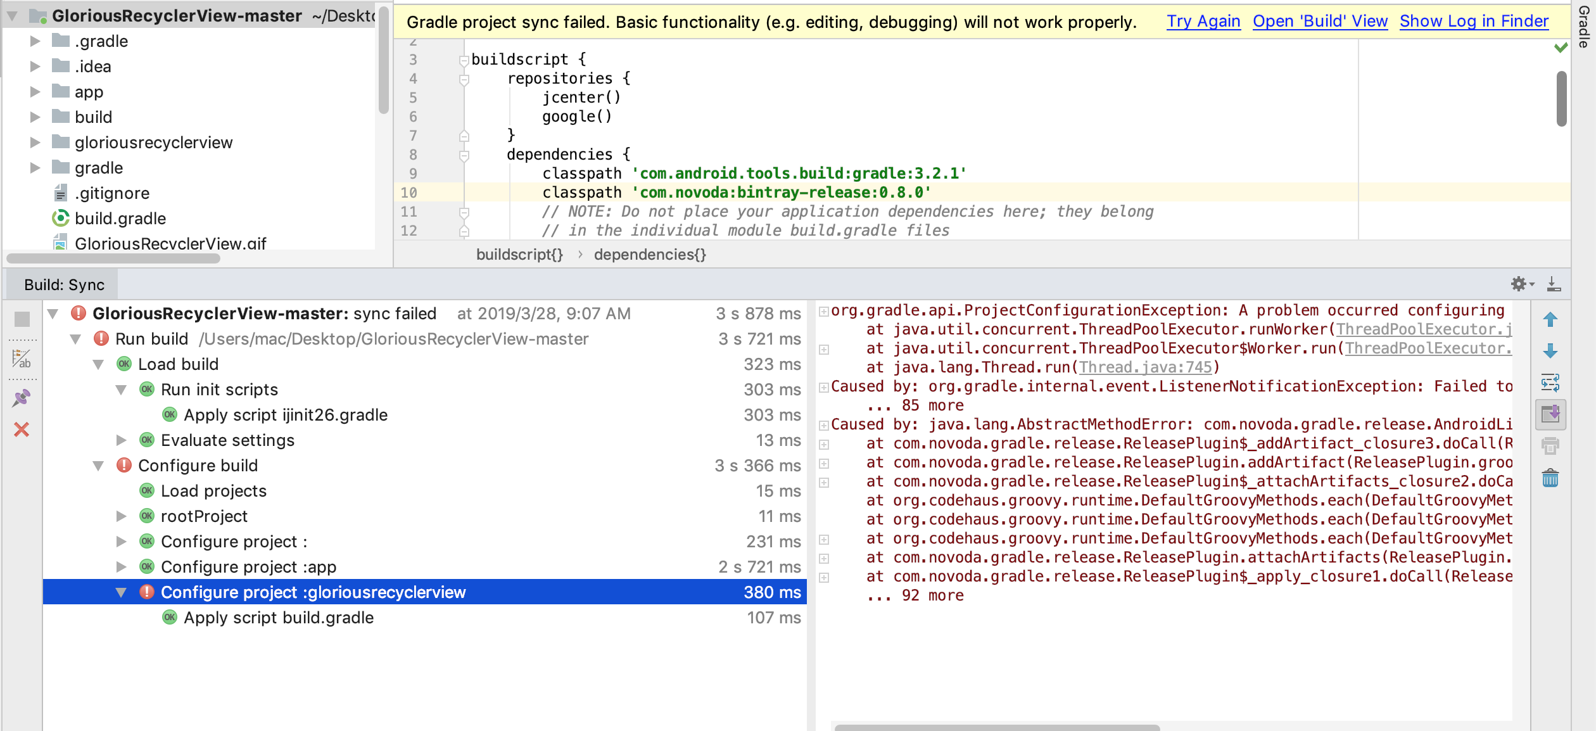The image size is (1596, 731).
Task: Toggle soft-wrap in build output
Action: 1550,383
